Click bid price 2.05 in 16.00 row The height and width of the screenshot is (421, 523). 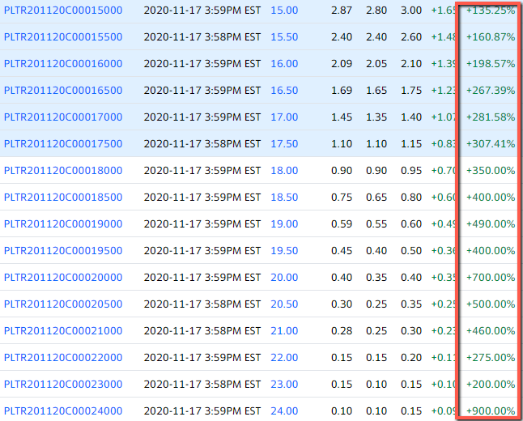(376, 64)
